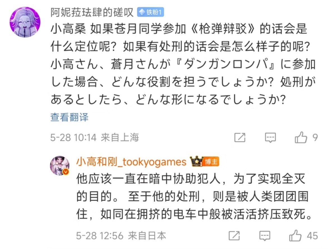Tap the orange 博主 badge

[211, 161]
